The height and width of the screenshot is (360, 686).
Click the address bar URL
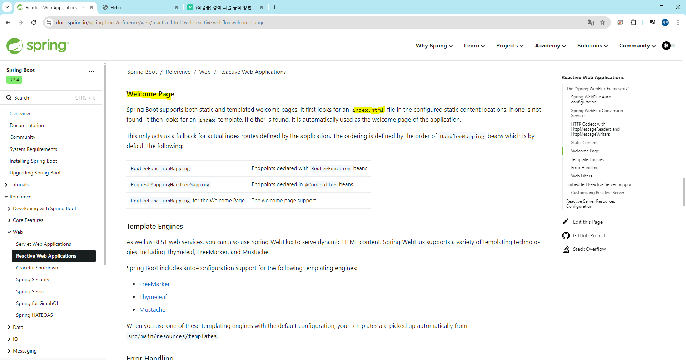(x=160, y=22)
